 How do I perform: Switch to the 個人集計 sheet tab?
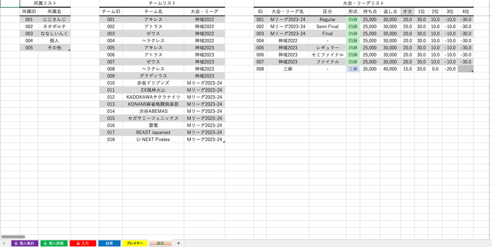tap(25, 243)
